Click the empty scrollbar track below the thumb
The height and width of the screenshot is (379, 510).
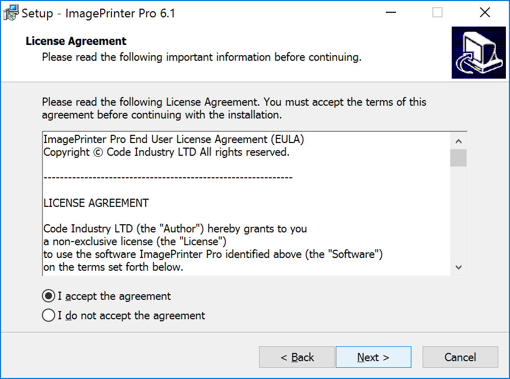pyautogui.click(x=458, y=212)
